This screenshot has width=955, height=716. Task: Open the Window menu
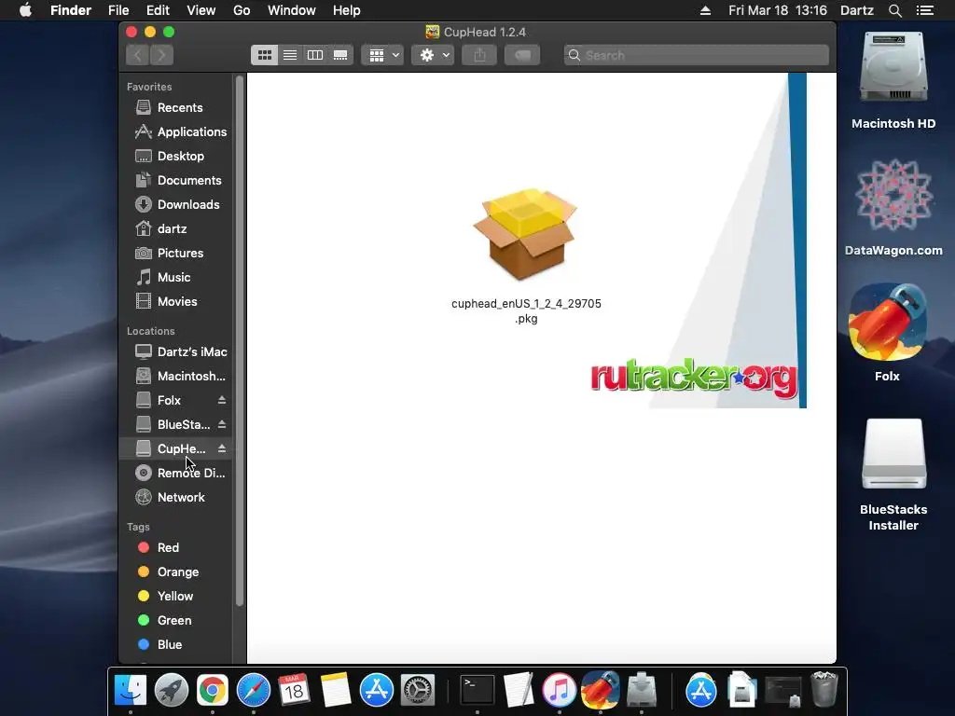click(x=292, y=10)
